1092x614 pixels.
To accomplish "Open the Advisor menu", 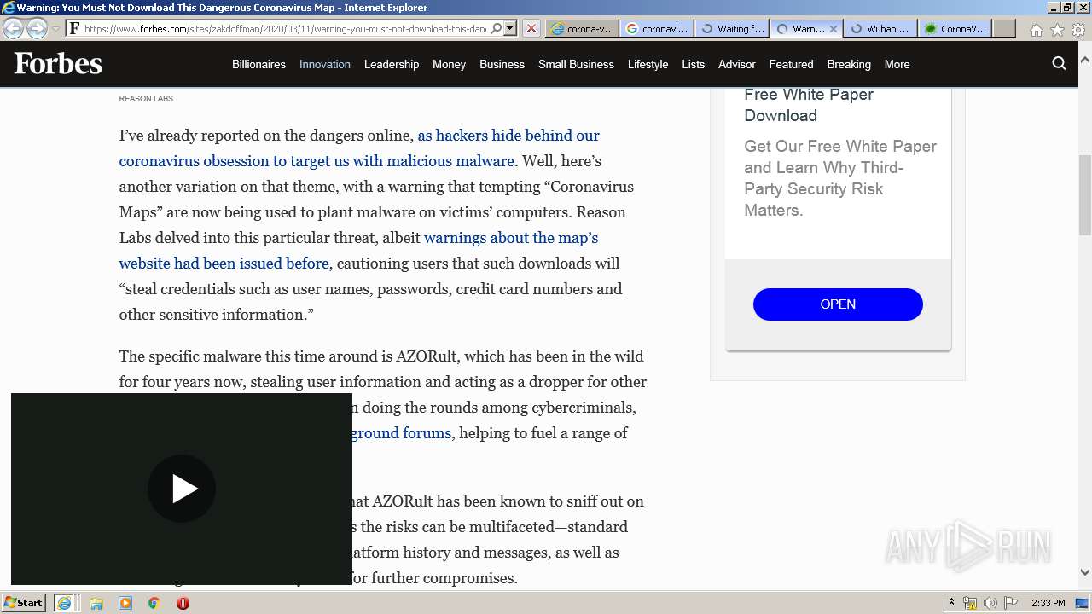I will click(x=737, y=64).
